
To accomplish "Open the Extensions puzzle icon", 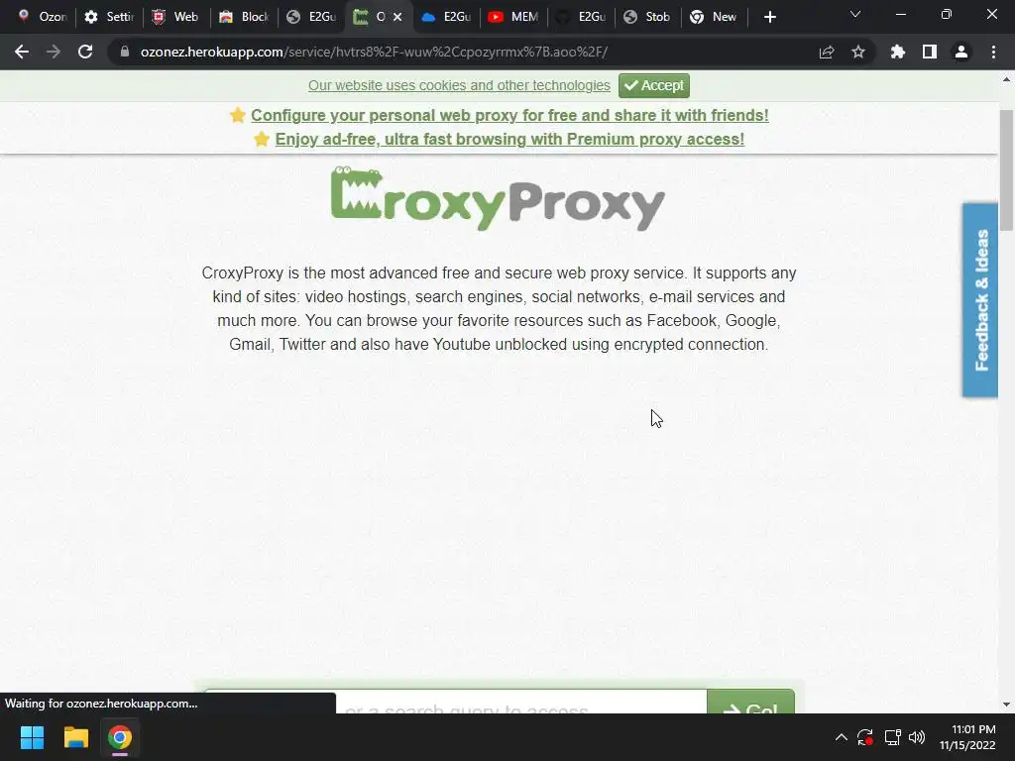I will [897, 52].
